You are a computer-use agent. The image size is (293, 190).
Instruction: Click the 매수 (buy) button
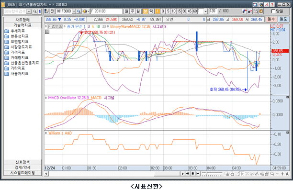tap(271, 19)
